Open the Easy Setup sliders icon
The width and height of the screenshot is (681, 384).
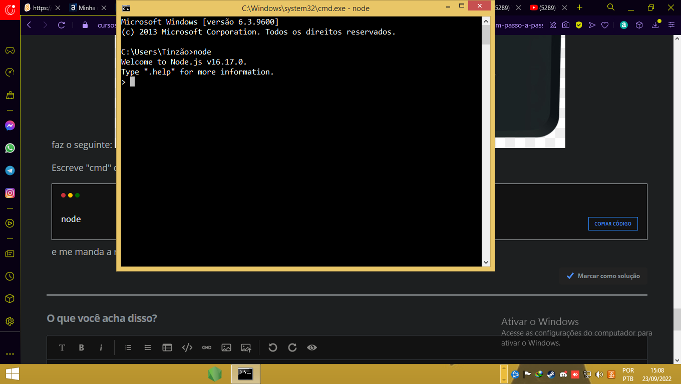click(670, 25)
